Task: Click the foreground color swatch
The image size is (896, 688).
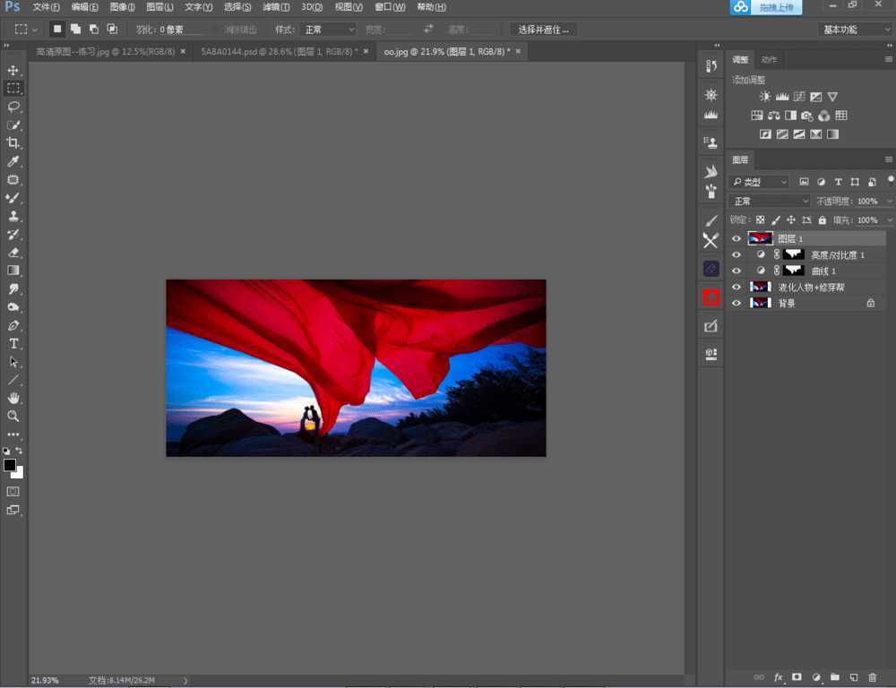Action: point(10,465)
